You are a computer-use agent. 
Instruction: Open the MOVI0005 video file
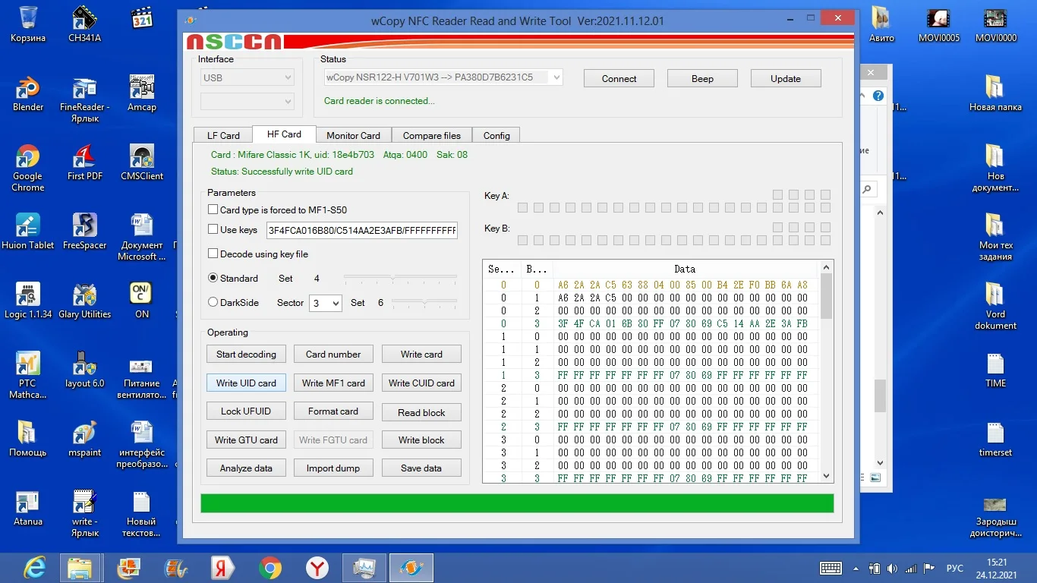click(x=938, y=24)
